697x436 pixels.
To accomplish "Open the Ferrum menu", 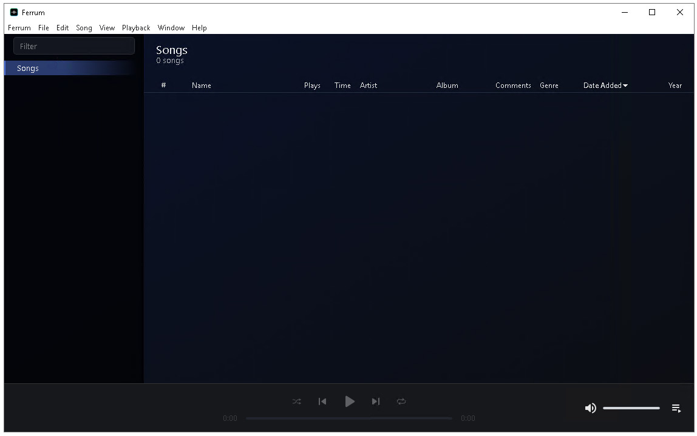I will pos(19,27).
